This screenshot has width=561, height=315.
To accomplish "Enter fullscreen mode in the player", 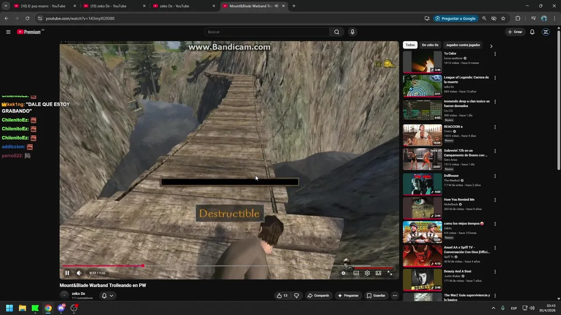I will [390, 273].
